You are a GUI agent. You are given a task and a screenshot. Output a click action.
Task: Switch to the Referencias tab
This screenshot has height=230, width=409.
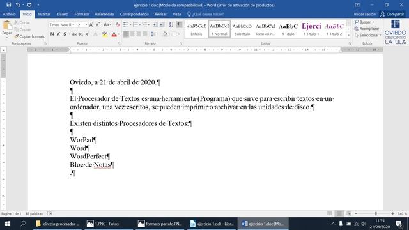(104, 14)
